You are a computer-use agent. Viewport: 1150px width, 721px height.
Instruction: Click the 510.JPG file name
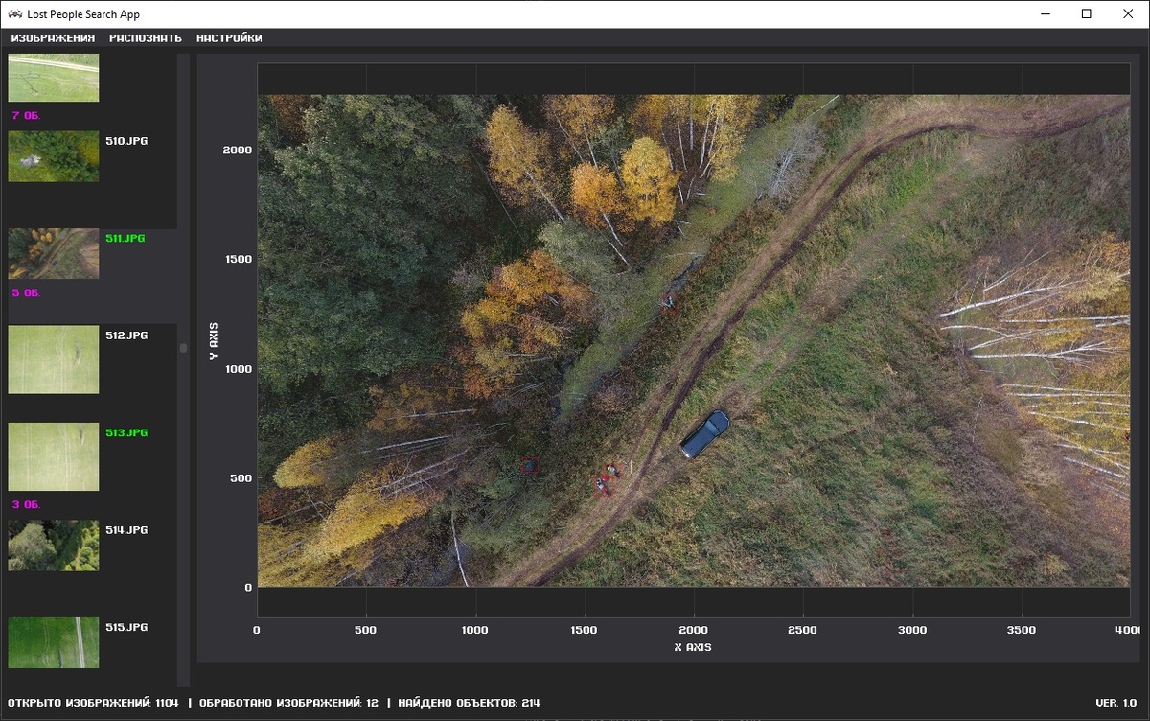click(126, 141)
